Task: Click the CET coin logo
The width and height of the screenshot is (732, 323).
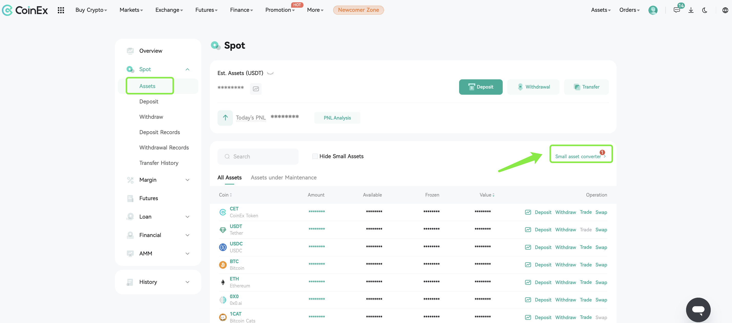Action: pyautogui.click(x=223, y=212)
